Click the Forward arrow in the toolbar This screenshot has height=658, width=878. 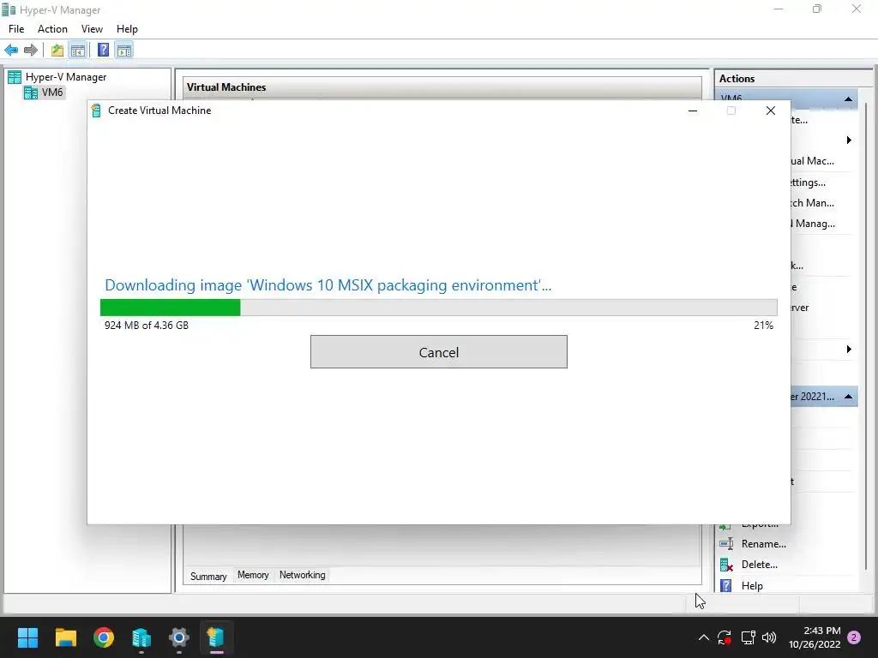[x=31, y=51]
